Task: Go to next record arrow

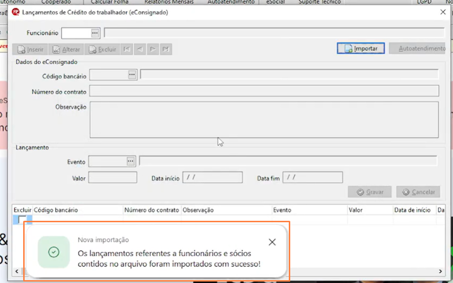Action: click(x=153, y=49)
